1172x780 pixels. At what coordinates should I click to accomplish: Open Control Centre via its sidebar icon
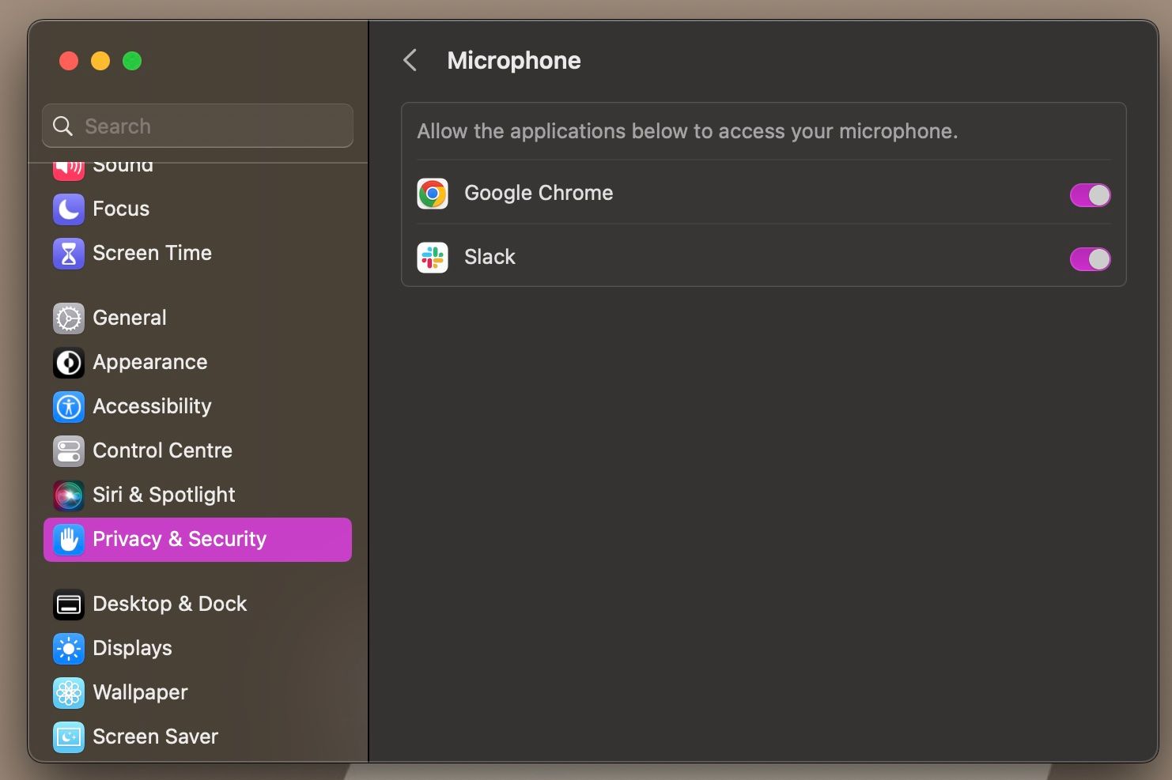point(68,450)
